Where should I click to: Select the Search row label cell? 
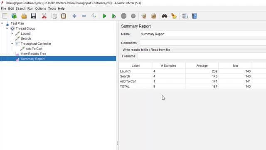point(135,76)
